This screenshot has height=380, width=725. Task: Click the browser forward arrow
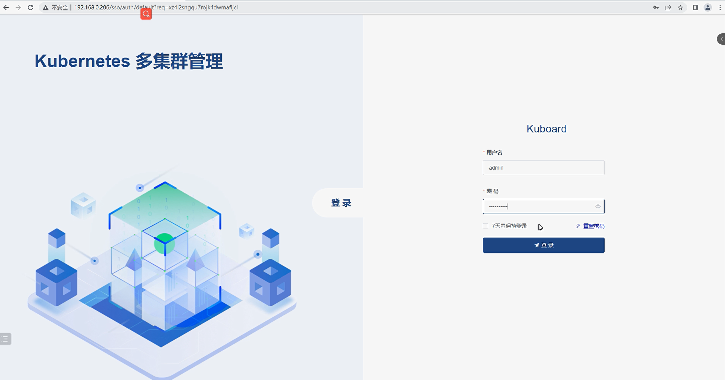(x=18, y=8)
